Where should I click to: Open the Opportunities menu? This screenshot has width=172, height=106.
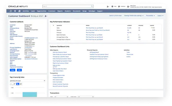coord(41,11)
